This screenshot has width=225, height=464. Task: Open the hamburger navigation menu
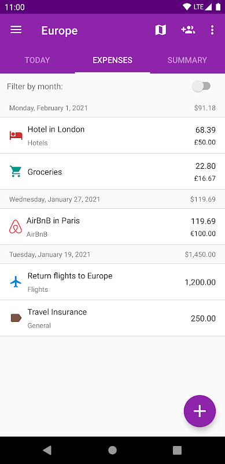click(16, 30)
